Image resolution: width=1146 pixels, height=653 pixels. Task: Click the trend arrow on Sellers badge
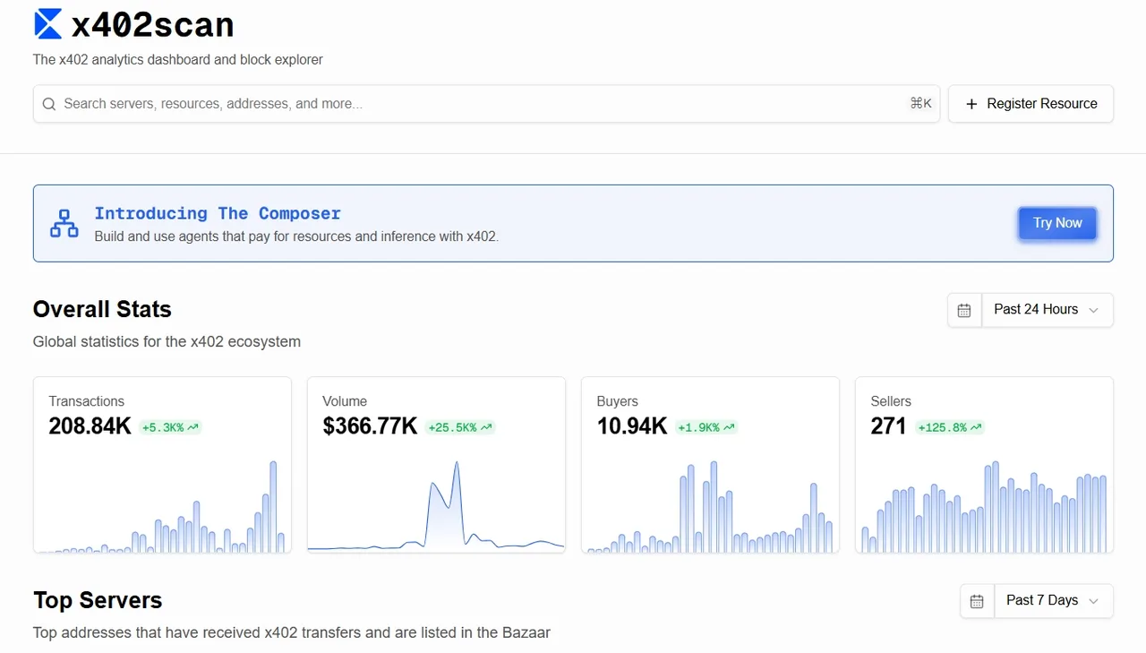coord(976,428)
